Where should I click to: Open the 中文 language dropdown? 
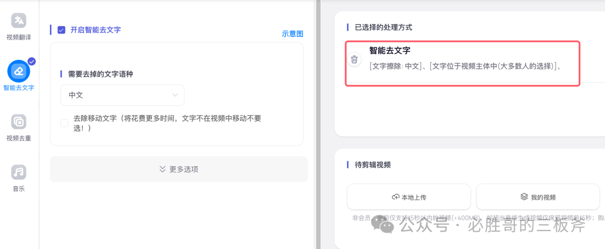click(x=122, y=95)
